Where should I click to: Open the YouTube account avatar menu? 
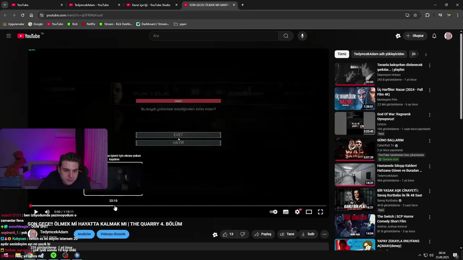pos(448,36)
